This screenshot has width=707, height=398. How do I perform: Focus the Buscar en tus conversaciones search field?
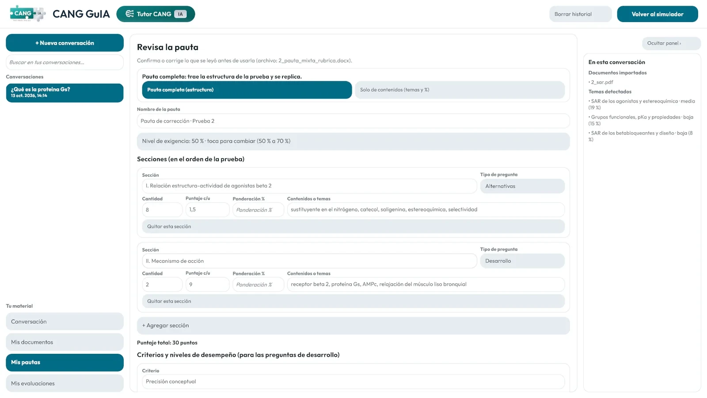pyautogui.click(x=65, y=62)
